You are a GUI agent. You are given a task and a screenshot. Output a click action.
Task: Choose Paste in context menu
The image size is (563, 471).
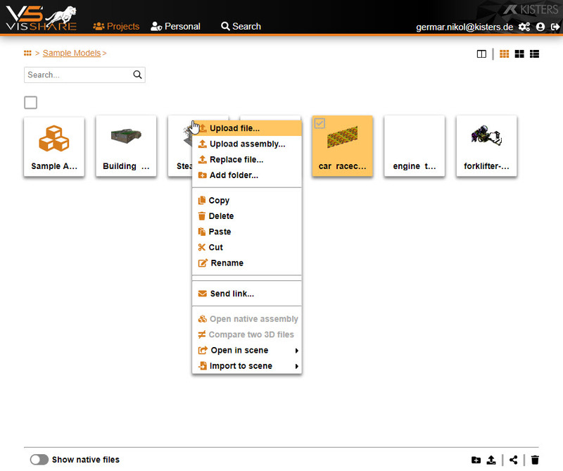247,232
